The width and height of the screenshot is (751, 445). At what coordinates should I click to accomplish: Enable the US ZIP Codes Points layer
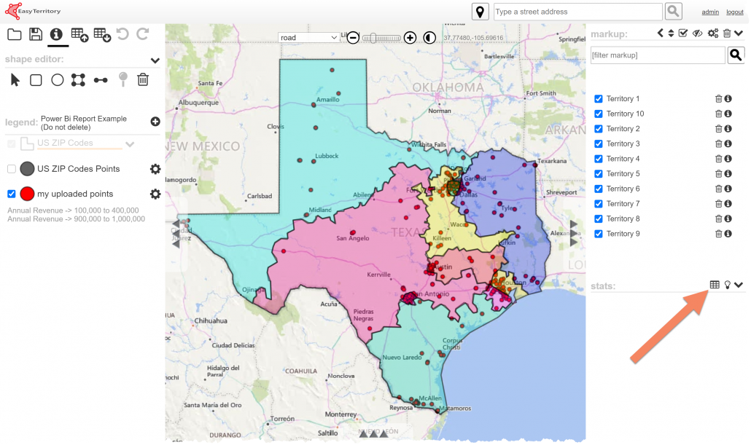pyautogui.click(x=11, y=168)
